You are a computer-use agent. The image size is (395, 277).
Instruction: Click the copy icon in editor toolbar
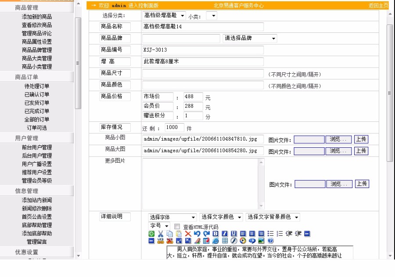pos(169,234)
